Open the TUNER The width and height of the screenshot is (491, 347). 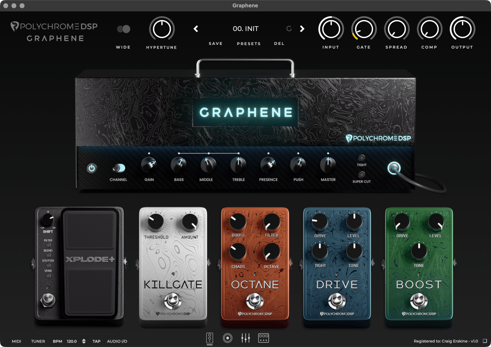[x=38, y=341]
